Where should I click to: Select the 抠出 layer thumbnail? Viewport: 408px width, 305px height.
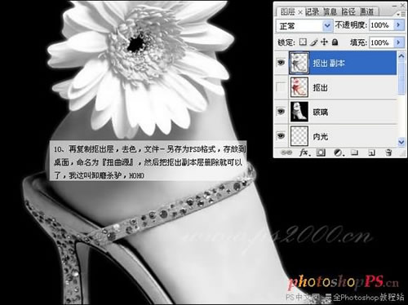coord(299,87)
